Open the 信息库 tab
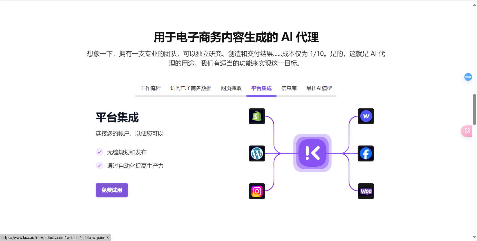 tap(289, 88)
